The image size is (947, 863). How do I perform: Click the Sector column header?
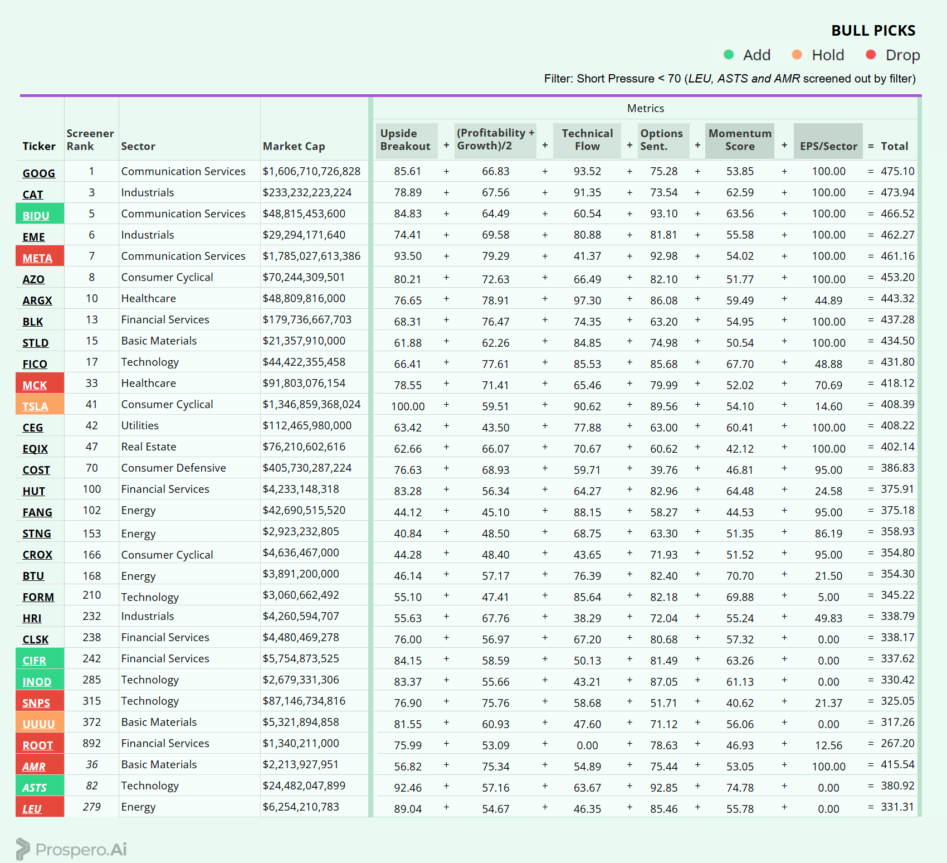coord(138,146)
